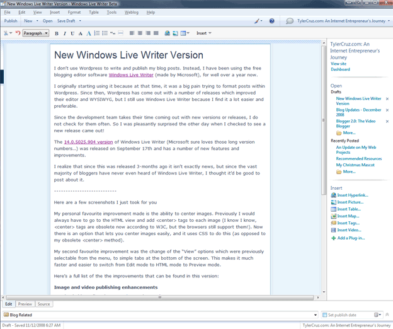Center align the text
393x329 pixels.
140,33
